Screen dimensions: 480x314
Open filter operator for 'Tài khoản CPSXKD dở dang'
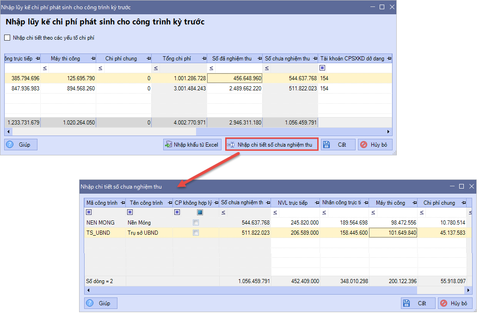click(322, 68)
